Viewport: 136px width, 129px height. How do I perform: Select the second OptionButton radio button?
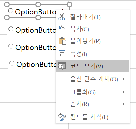pyautogui.click(x=11, y=29)
